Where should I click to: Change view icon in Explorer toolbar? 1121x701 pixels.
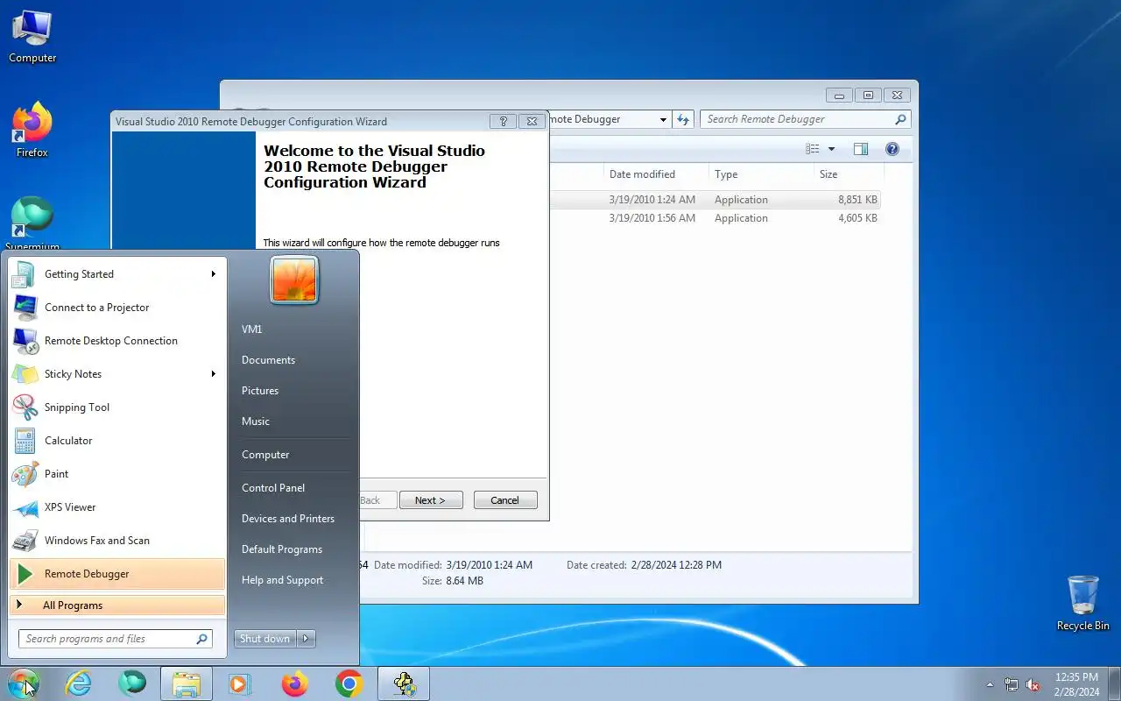[x=813, y=149]
